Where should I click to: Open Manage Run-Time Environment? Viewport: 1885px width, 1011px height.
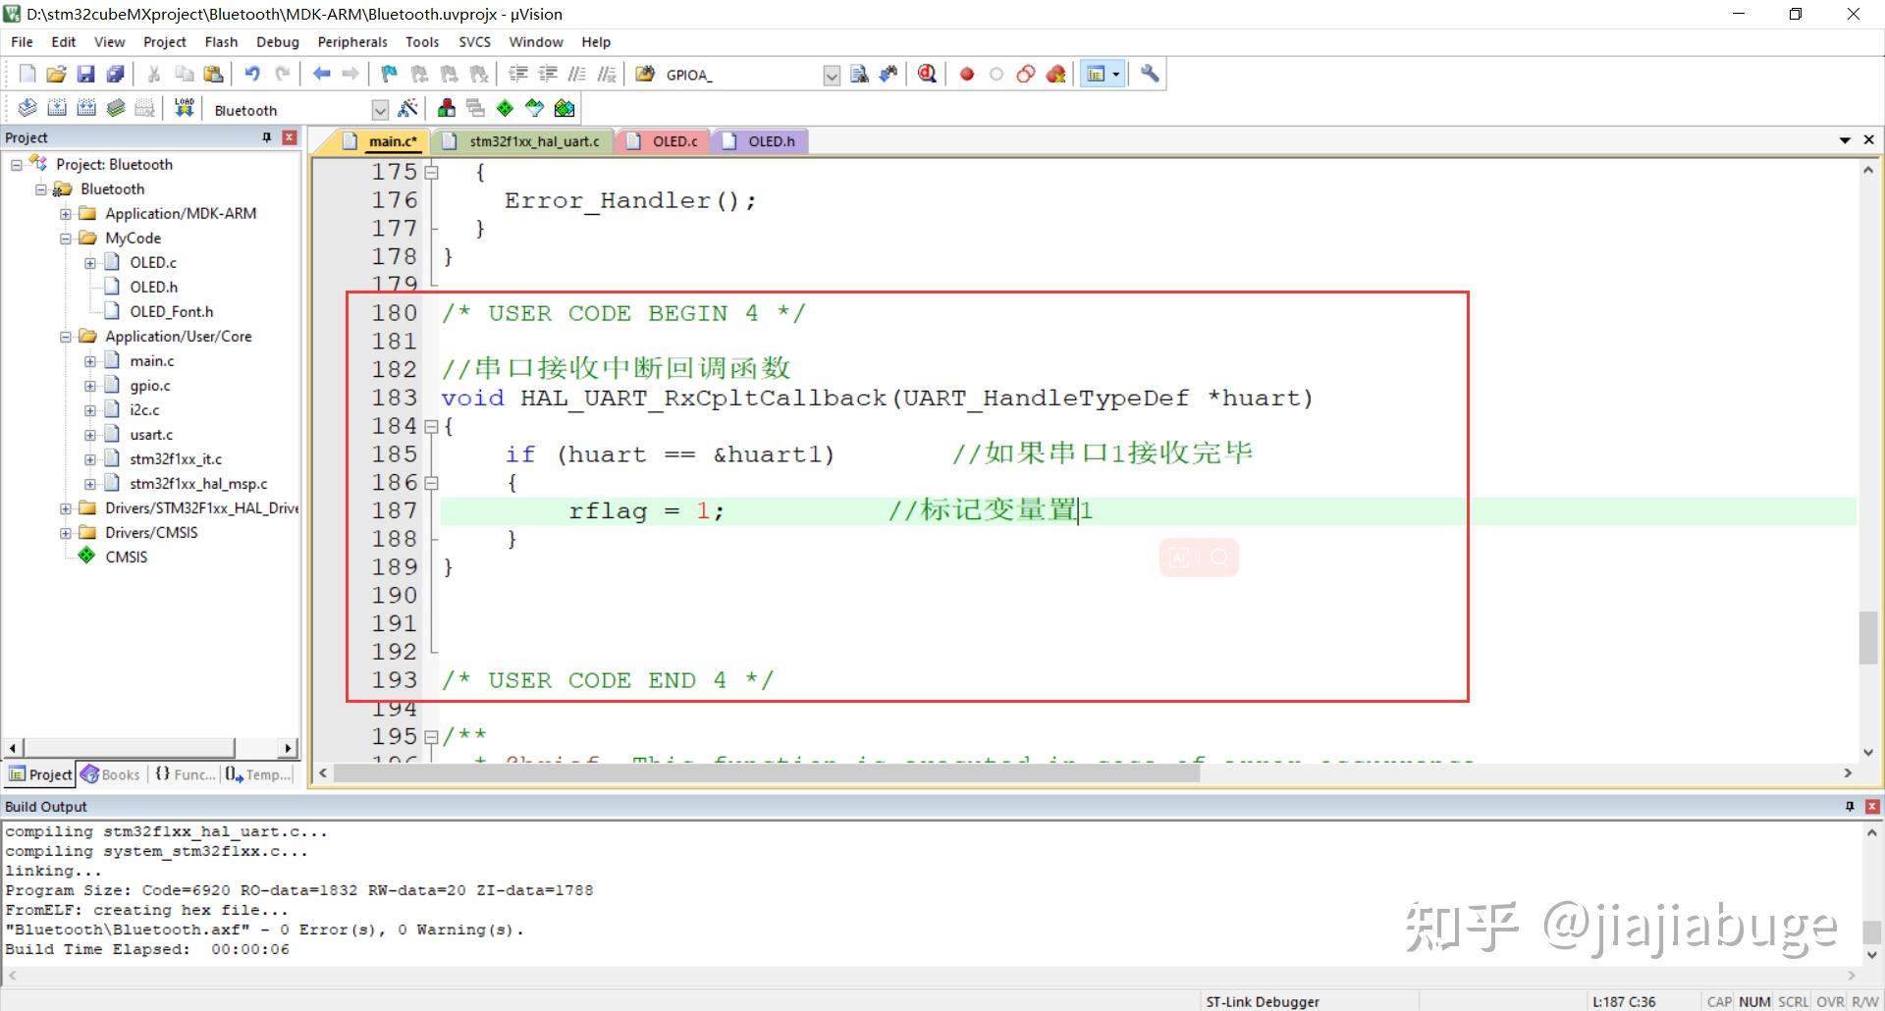(505, 109)
